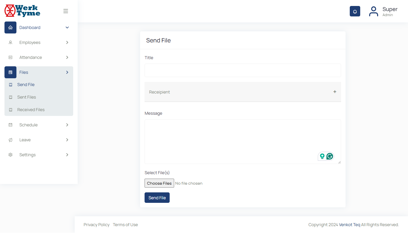Click the green lightbulb suggestion icon
Image resolution: width=408 pixels, height=233 pixels.
click(x=322, y=156)
